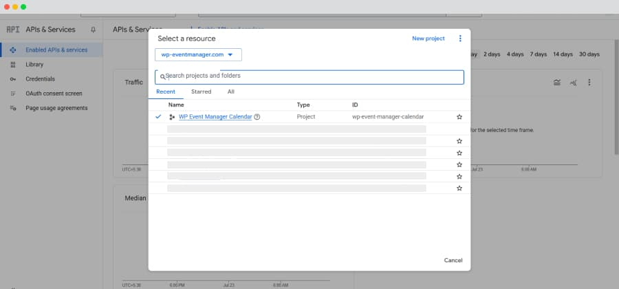Open Credentials in the sidebar
619x289 pixels.
coord(41,79)
